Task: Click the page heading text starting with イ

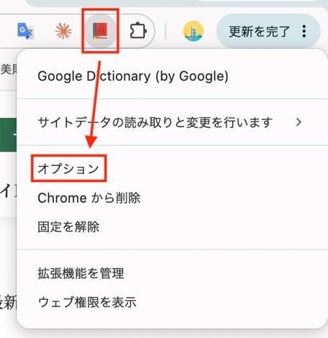Action: pyautogui.click(x=8, y=190)
